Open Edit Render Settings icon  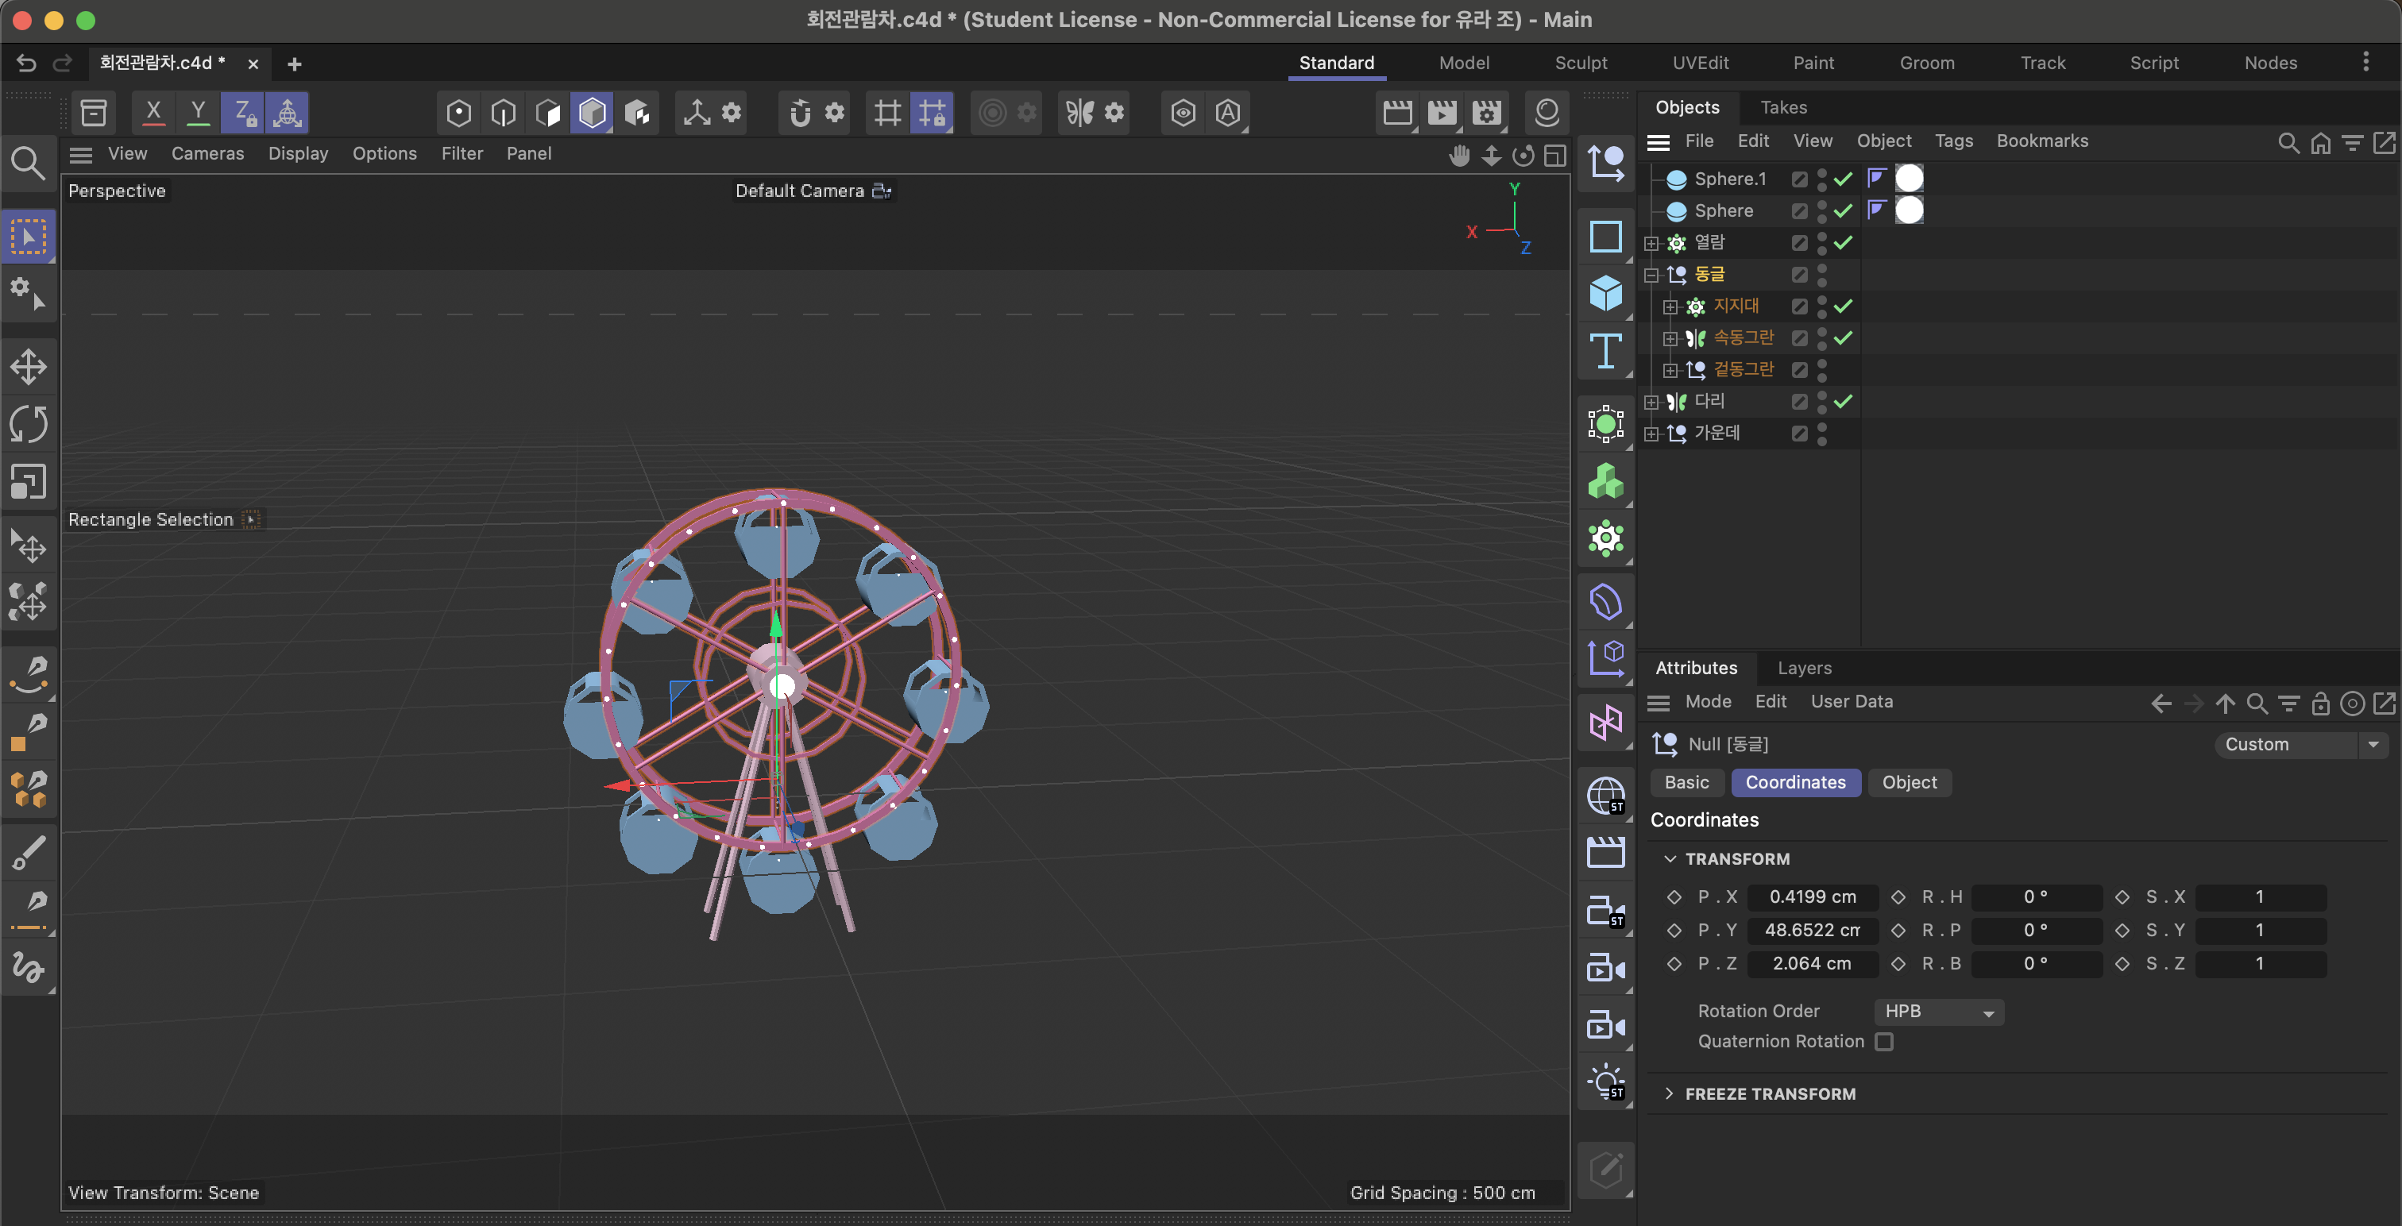click(1486, 113)
